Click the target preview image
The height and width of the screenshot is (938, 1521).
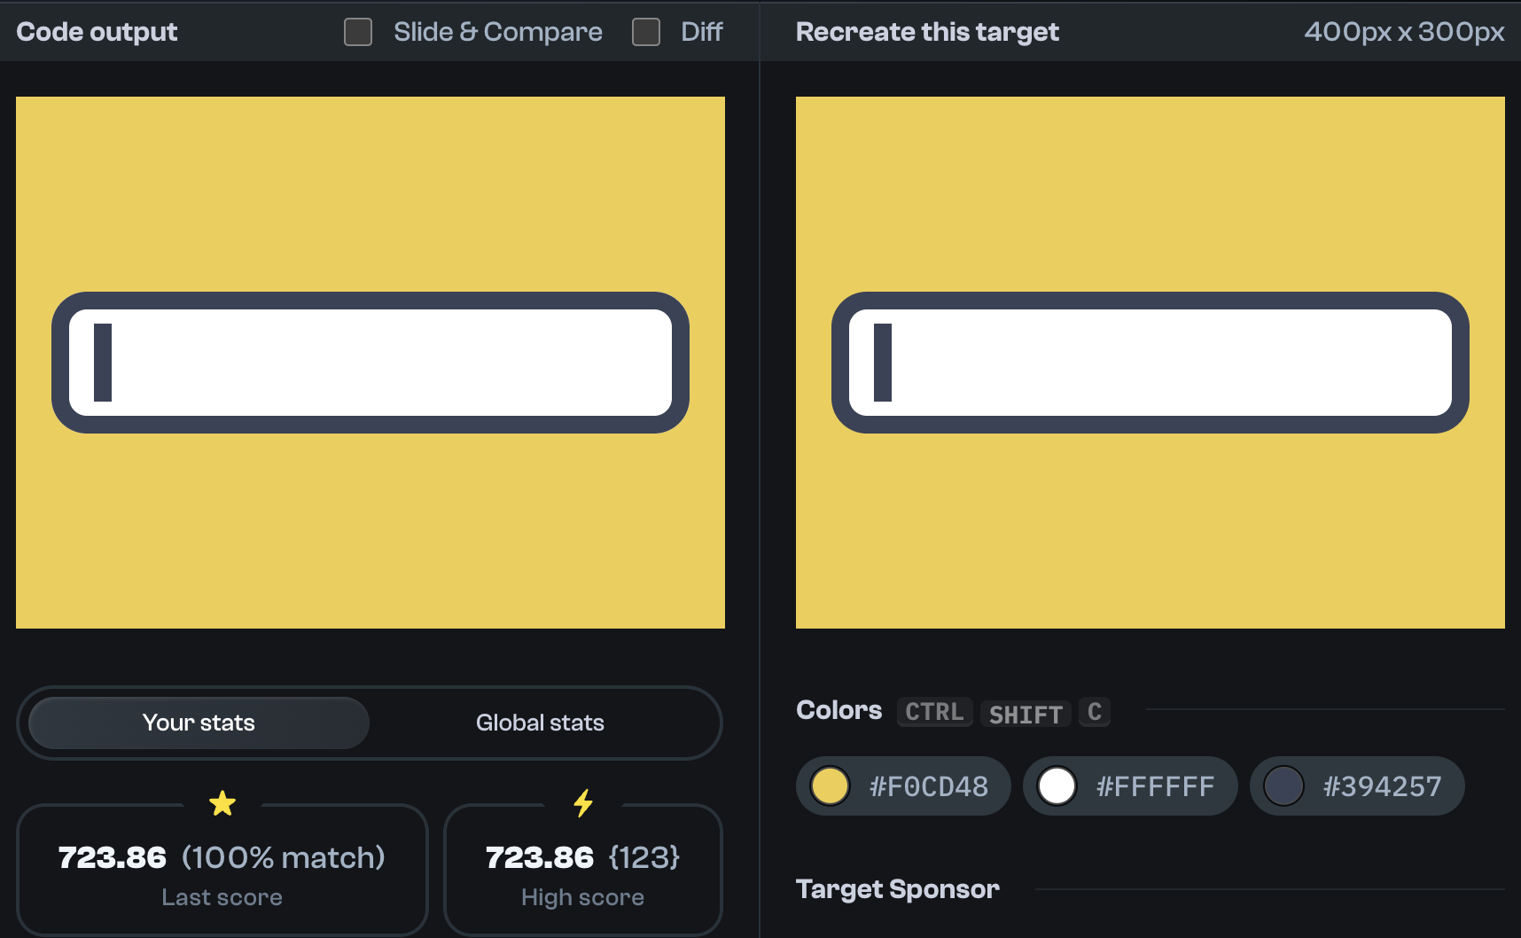(1151, 363)
